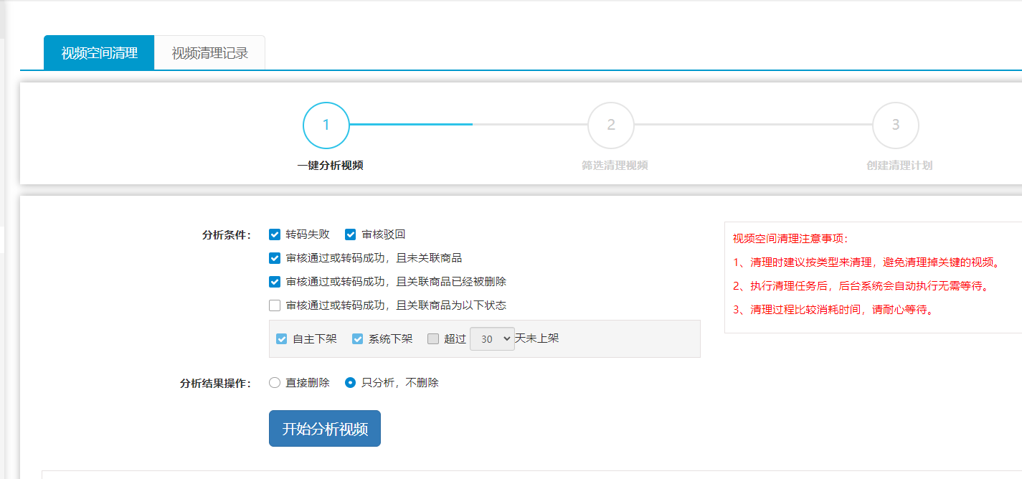
Task: Click the 筛选清理视频 step label
Action: point(615,166)
